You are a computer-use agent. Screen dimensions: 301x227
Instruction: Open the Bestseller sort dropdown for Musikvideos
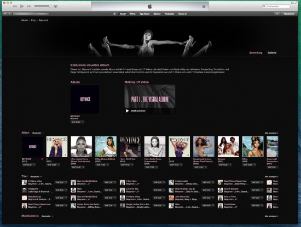[x=47, y=216]
